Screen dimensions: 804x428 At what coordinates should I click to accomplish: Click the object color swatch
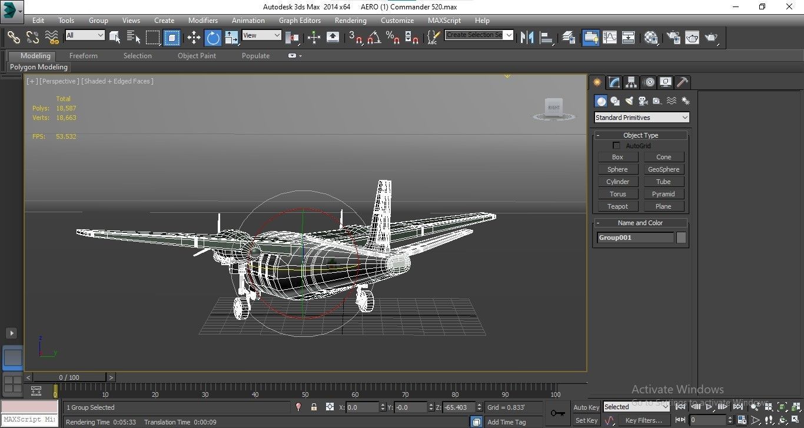click(x=681, y=238)
